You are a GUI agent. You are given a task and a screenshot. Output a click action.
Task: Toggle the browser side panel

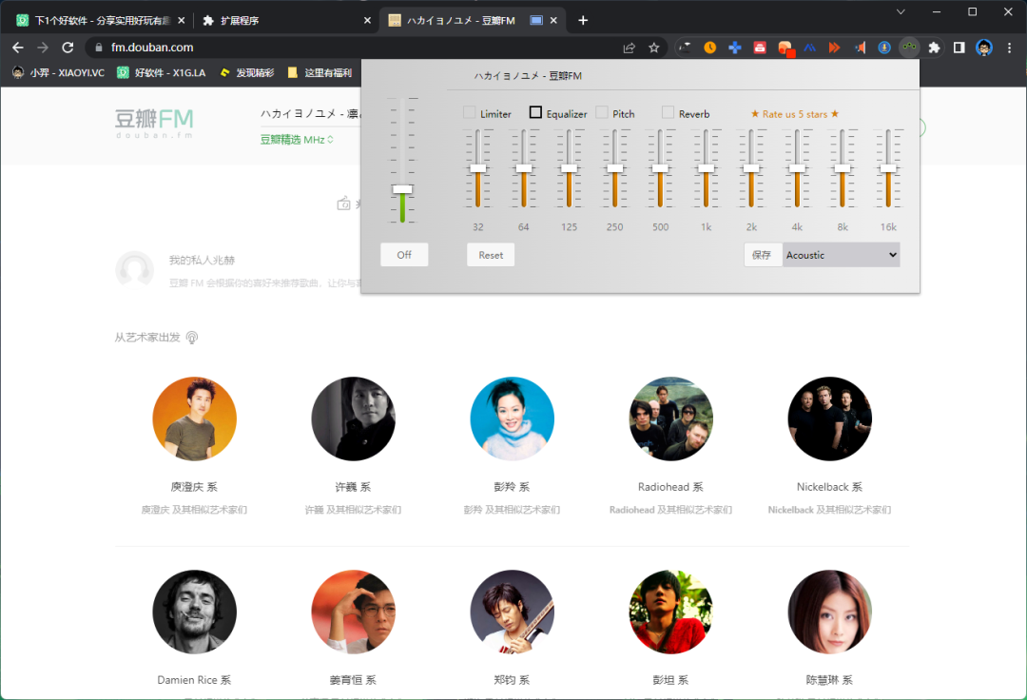coord(959,48)
